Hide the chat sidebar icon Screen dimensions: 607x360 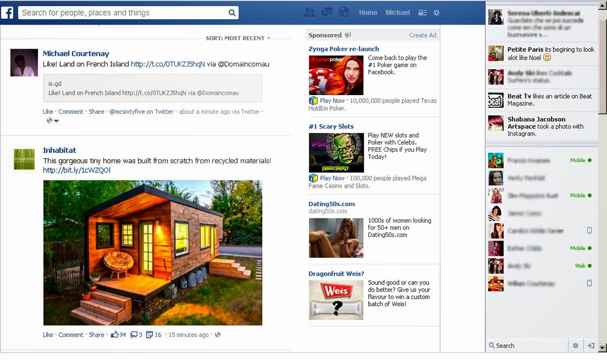(x=590, y=346)
